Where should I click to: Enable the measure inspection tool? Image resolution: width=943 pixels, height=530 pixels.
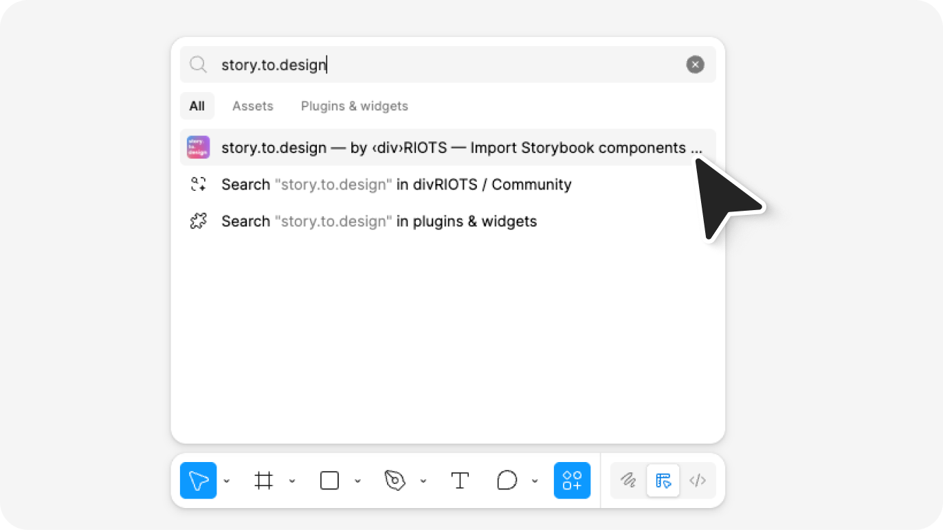pyautogui.click(x=663, y=480)
